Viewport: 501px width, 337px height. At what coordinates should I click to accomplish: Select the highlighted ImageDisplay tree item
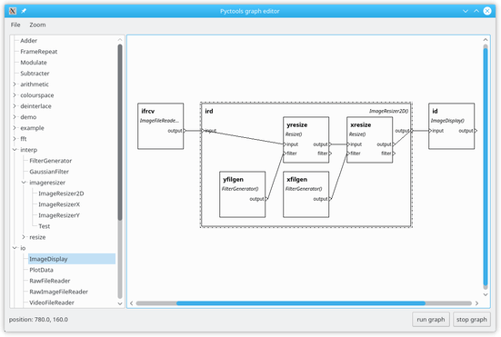tap(72, 259)
